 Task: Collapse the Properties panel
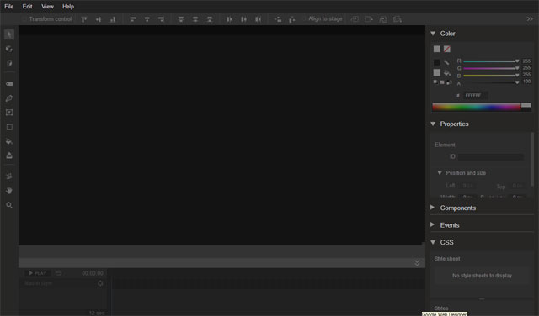coord(433,124)
